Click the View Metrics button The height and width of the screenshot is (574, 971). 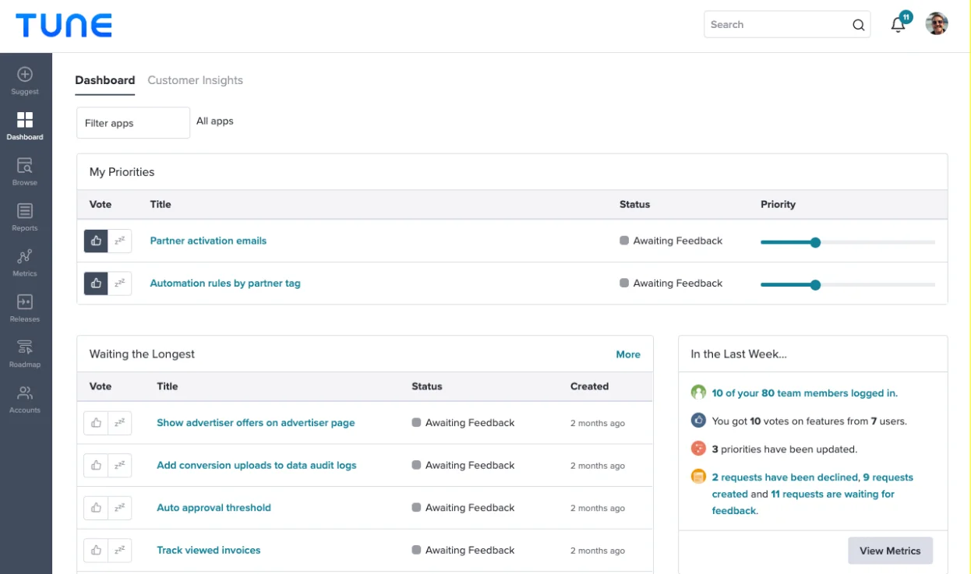pyautogui.click(x=890, y=551)
